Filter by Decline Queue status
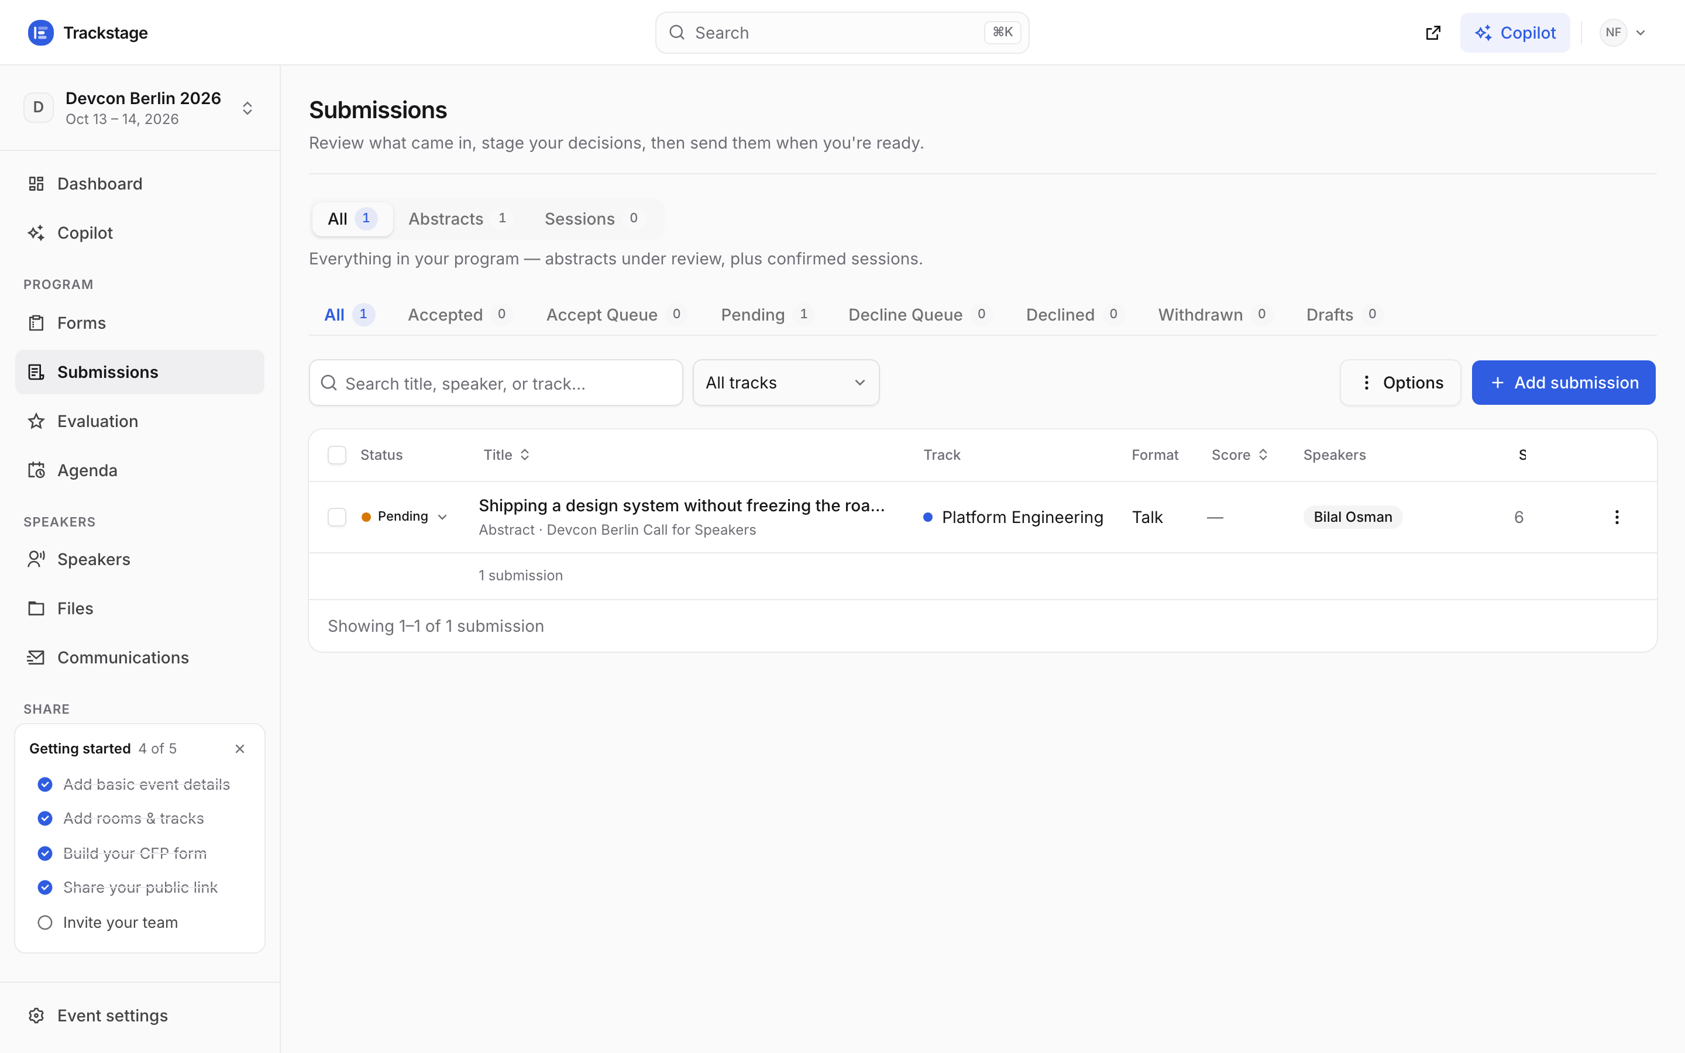Image resolution: width=1685 pixels, height=1053 pixels. coord(919,315)
